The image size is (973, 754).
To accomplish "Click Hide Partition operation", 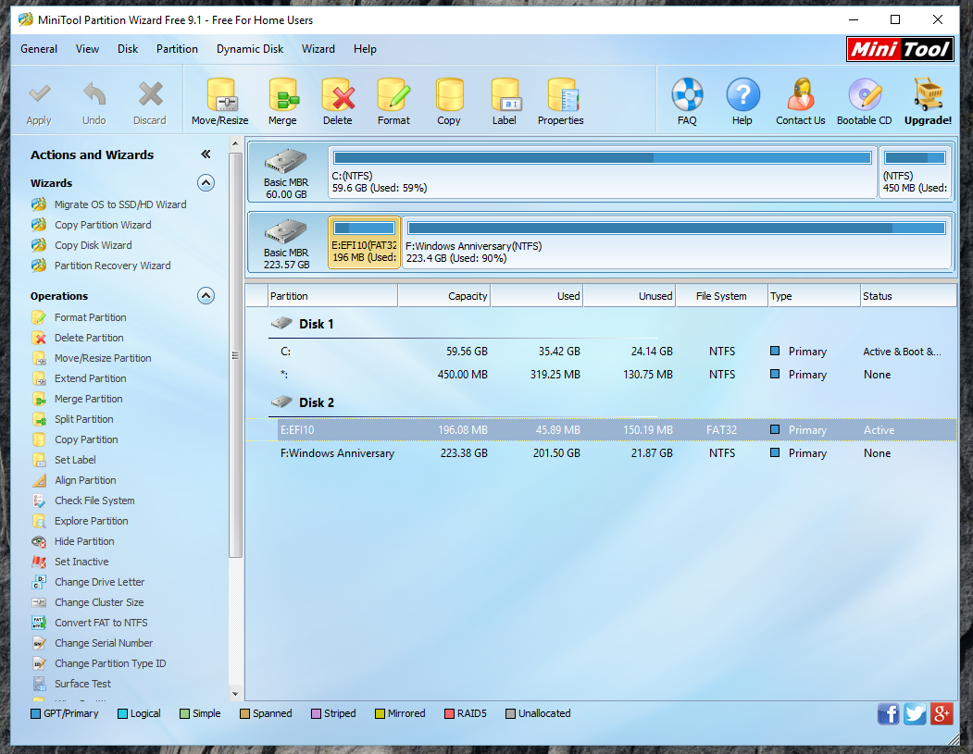I will pyautogui.click(x=84, y=541).
